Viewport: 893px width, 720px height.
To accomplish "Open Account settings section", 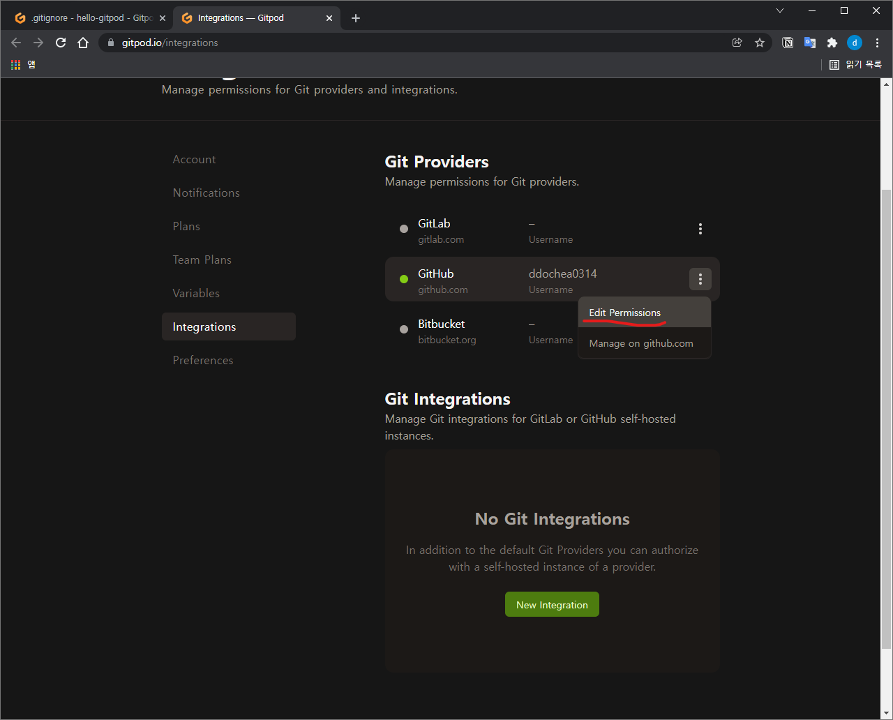I will [229, 159].
